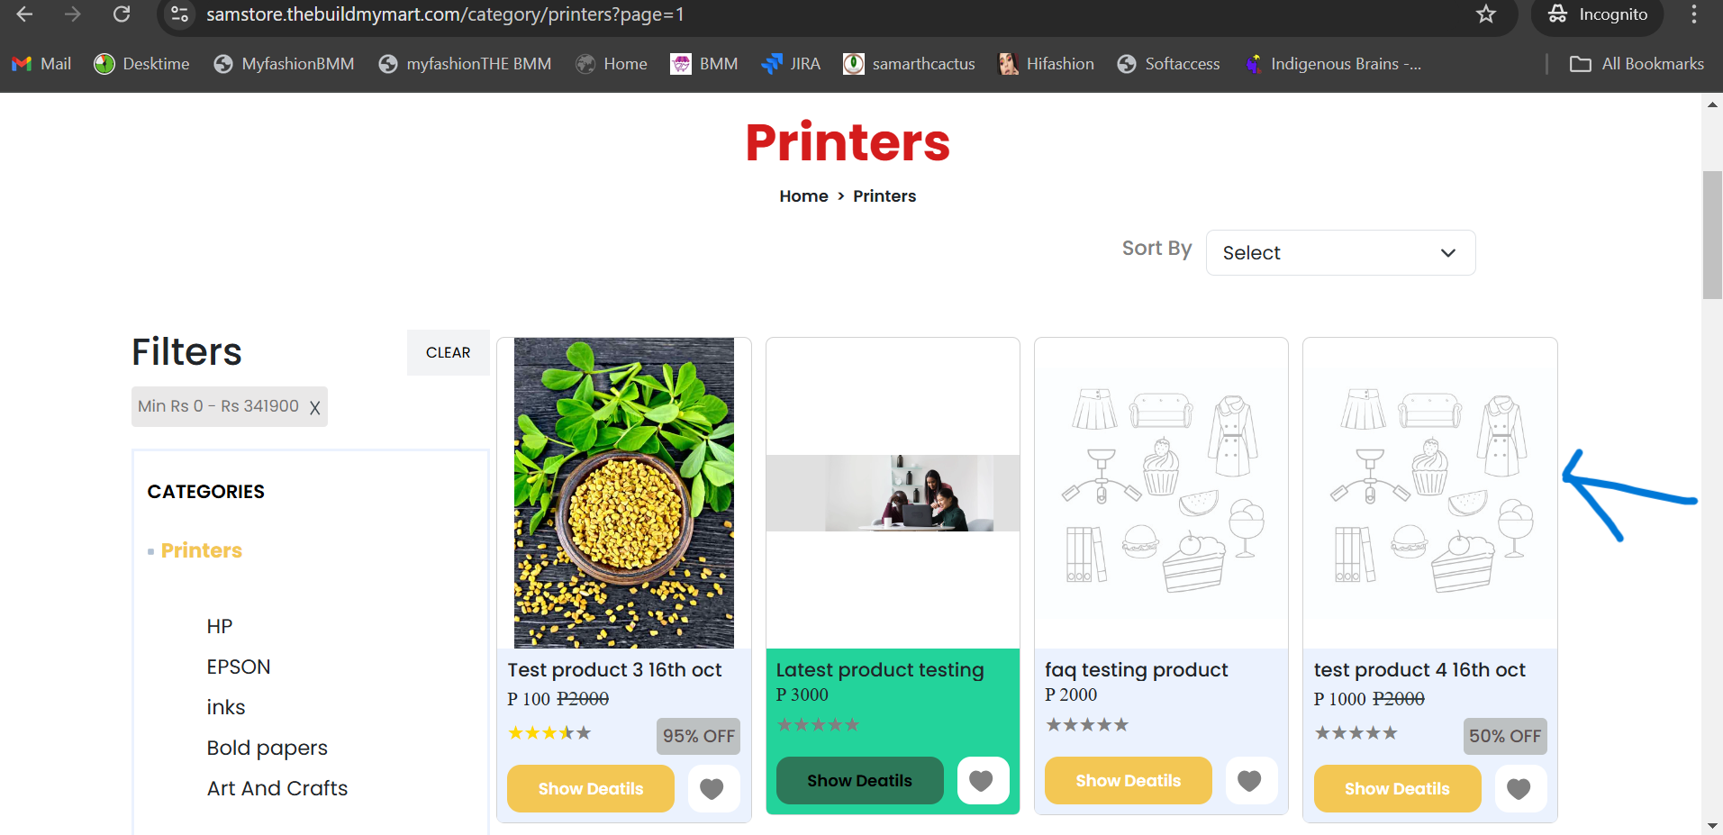This screenshot has width=1723, height=835.
Task: Bookmark this page with star icon
Action: (x=1486, y=14)
